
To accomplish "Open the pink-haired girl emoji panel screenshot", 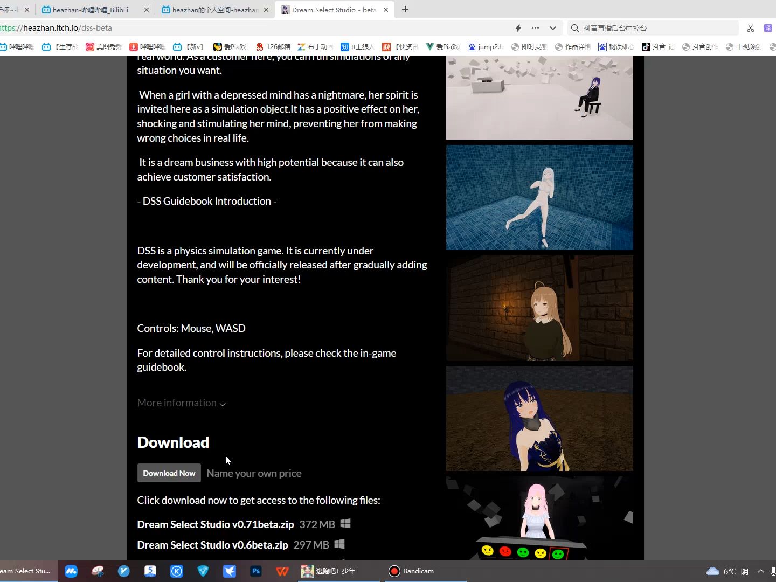I will tap(539, 518).
